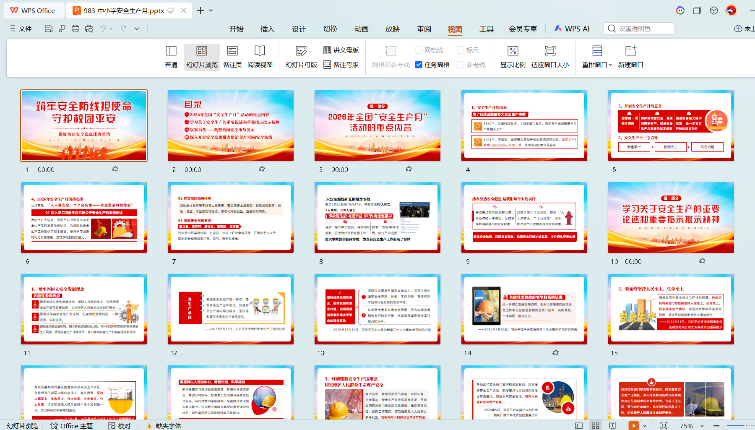
Task: Toggle 参考线 guides checkbox
Action: point(461,65)
